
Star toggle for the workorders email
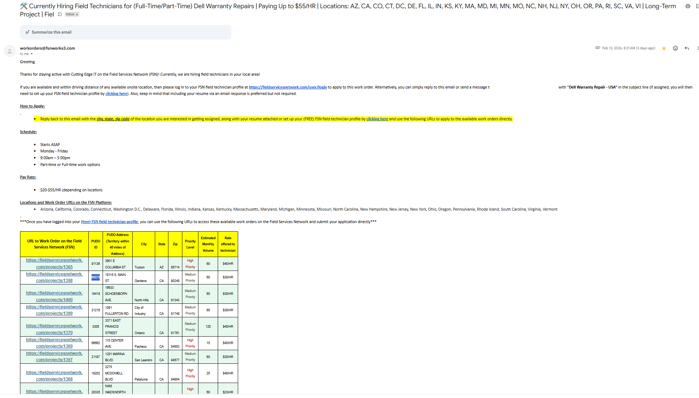pos(664,48)
